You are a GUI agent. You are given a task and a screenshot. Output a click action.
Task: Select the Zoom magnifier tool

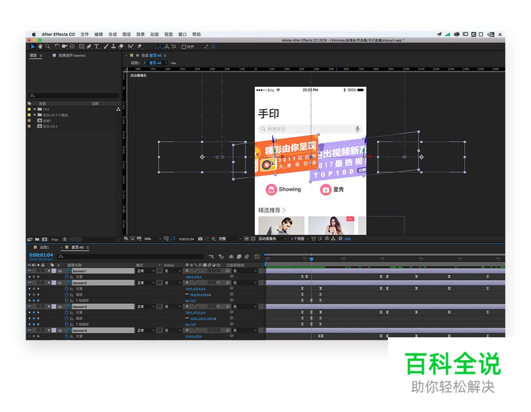[x=48, y=46]
